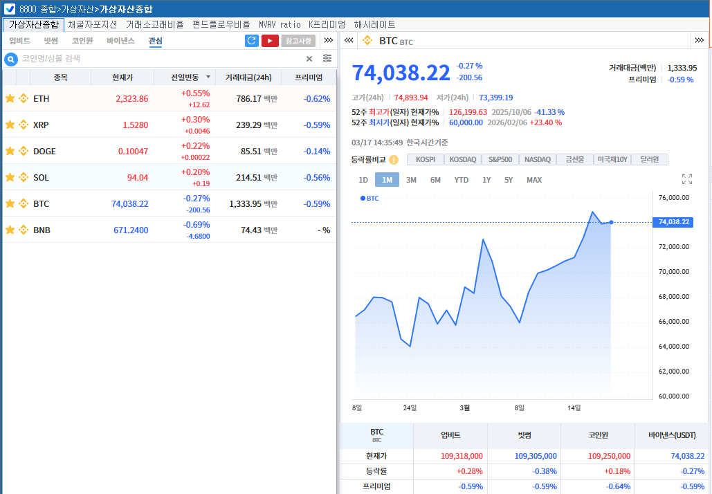The width and height of the screenshot is (712, 494).
Task: Select KOSPI for the comparison chart
Action: 426,159
